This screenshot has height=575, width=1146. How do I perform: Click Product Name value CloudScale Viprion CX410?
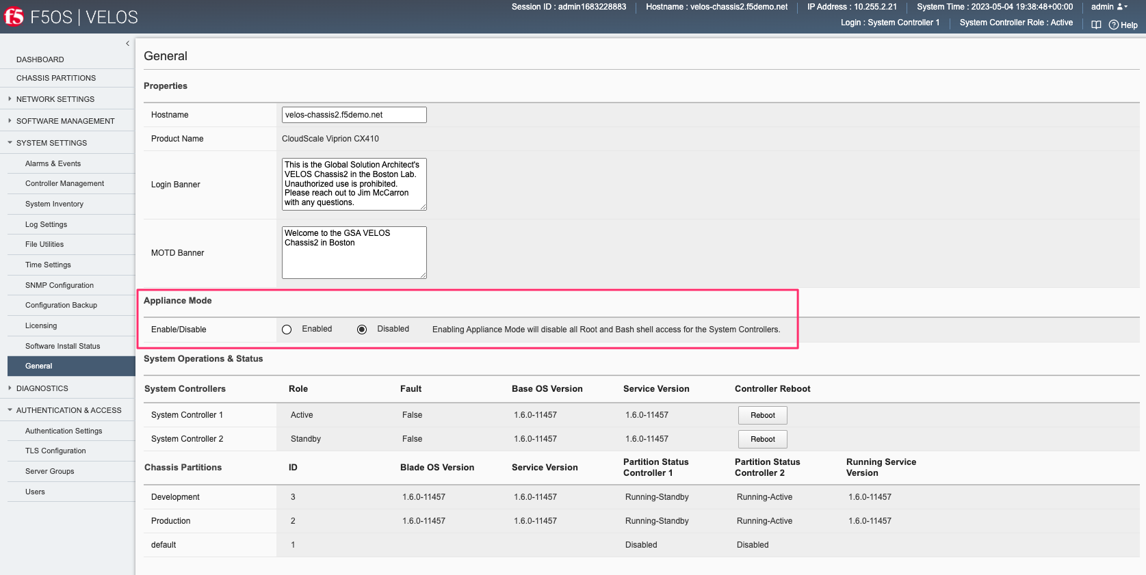coord(330,139)
